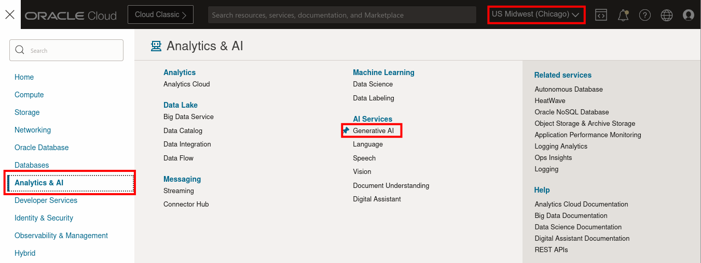Open Data Catalog link
The height and width of the screenshot is (263, 701).
pyautogui.click(x=183, y=130)
